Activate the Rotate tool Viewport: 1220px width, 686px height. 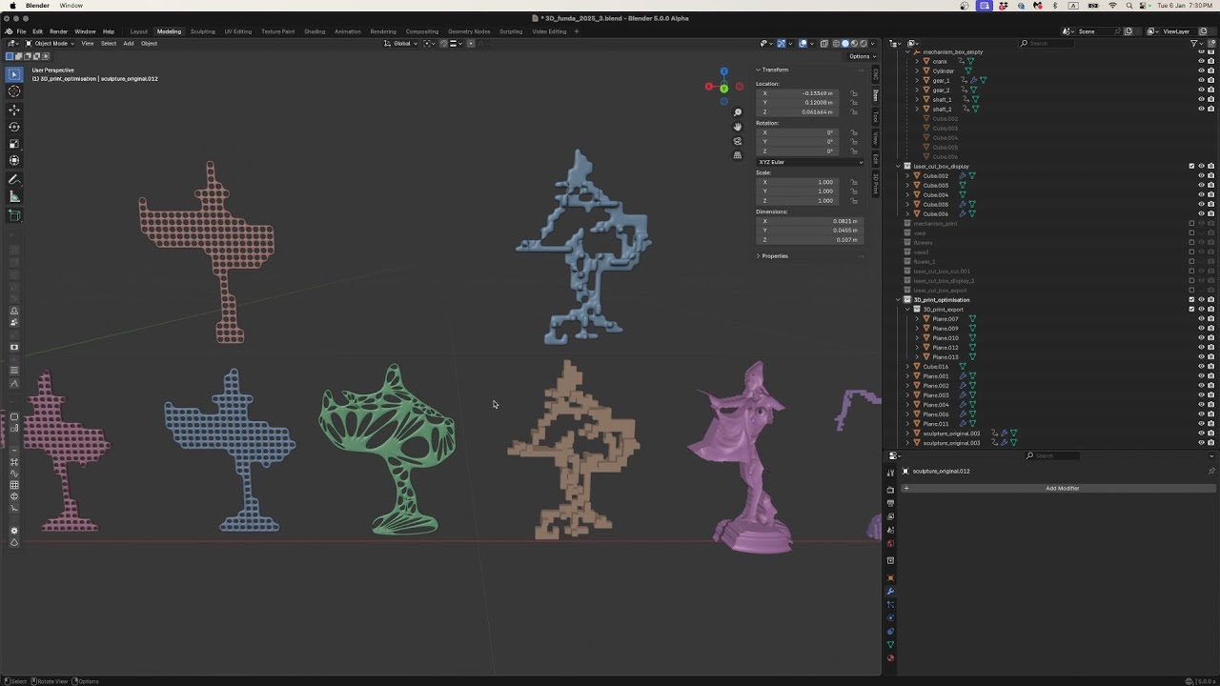(x=14, y=127)
